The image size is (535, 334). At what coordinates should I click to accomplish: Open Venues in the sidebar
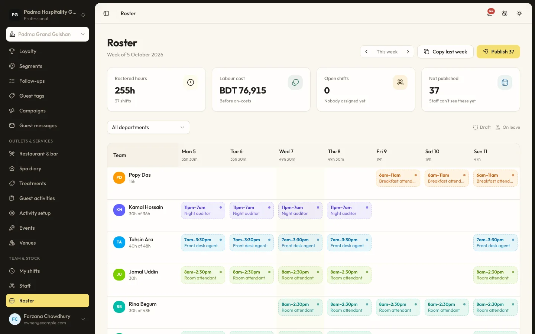pyautogui.click(x=48, y=243)
